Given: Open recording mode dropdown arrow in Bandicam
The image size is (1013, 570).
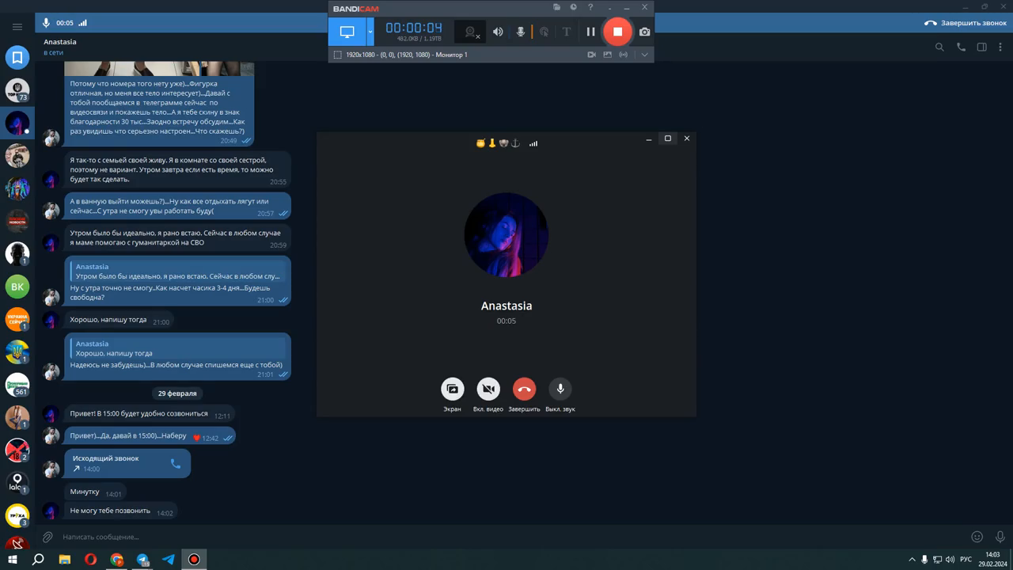Looking at the screenshot, I should point(370,32).
